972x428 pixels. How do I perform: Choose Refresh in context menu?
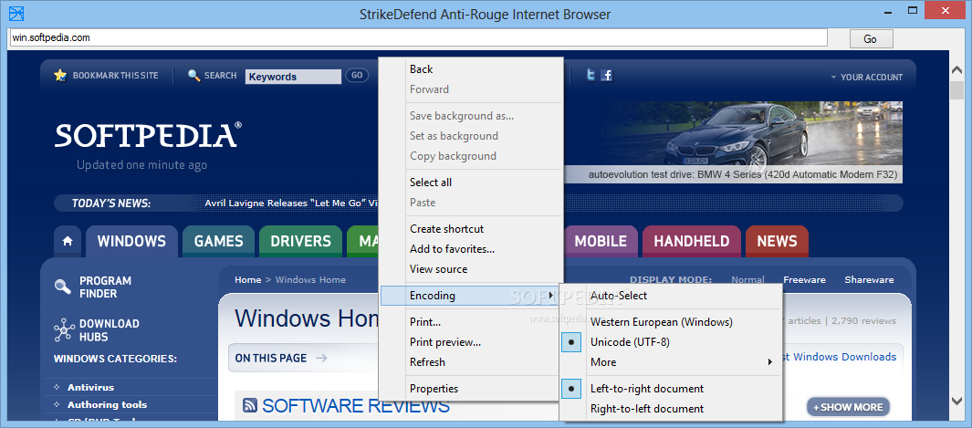(471, 362)
